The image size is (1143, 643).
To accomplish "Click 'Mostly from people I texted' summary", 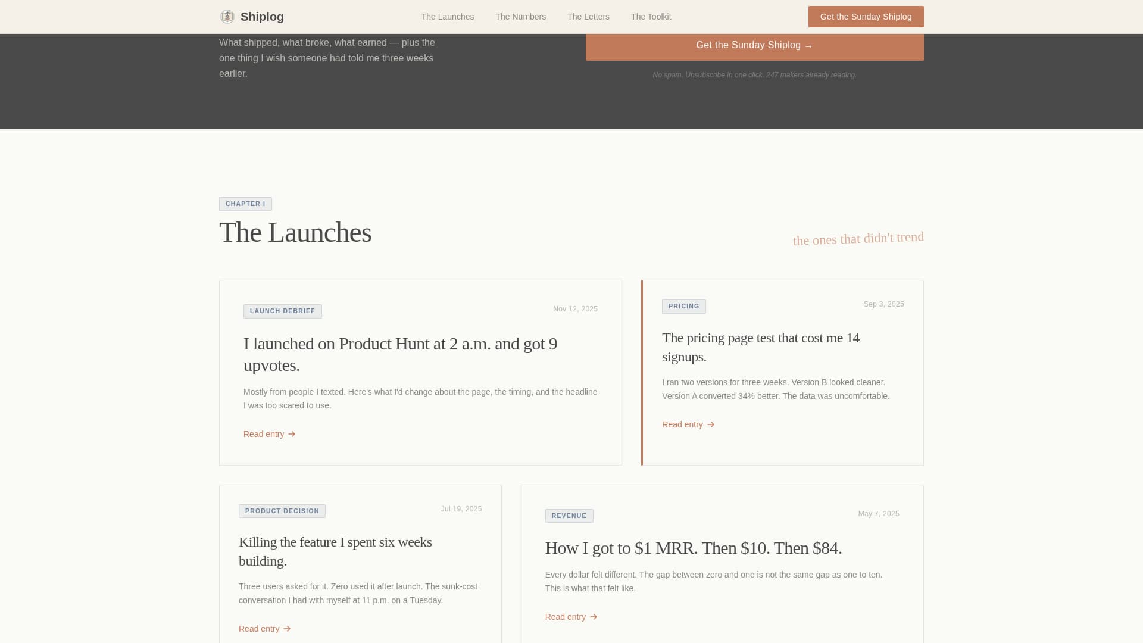I will [x=420, y=399].
